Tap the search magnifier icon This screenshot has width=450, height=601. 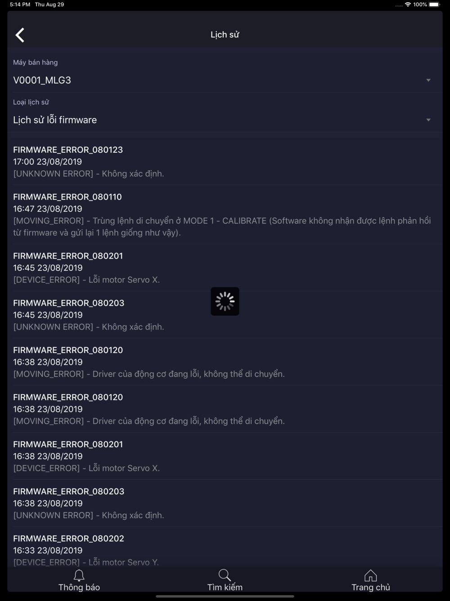[225, 575]
